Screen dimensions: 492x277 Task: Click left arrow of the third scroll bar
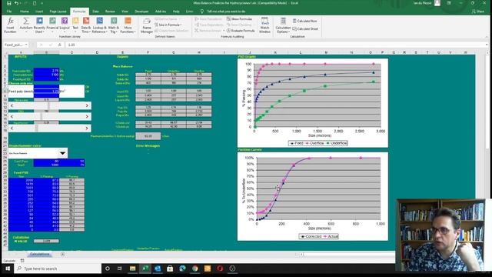(x=12, y=128)
